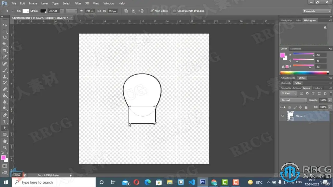The width and height of the screenshot is (333, 187).
Task: Select the Hand tool
Action: tap(5, 141)
